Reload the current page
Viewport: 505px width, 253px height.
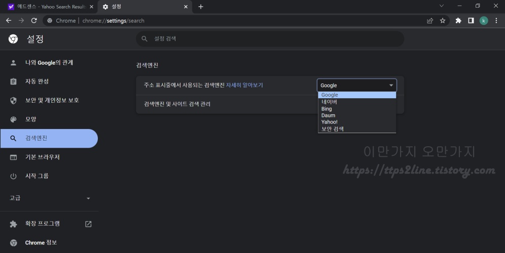pyautogui.click(x=34, y=21)
